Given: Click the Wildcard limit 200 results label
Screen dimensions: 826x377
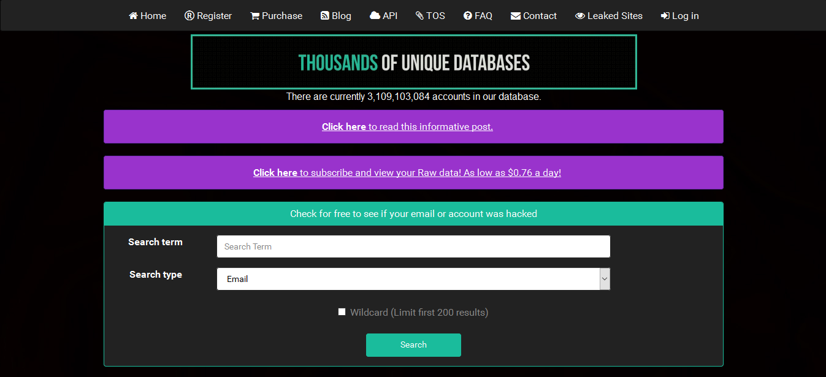Looking at the screenshot, I should coord(419,313).
